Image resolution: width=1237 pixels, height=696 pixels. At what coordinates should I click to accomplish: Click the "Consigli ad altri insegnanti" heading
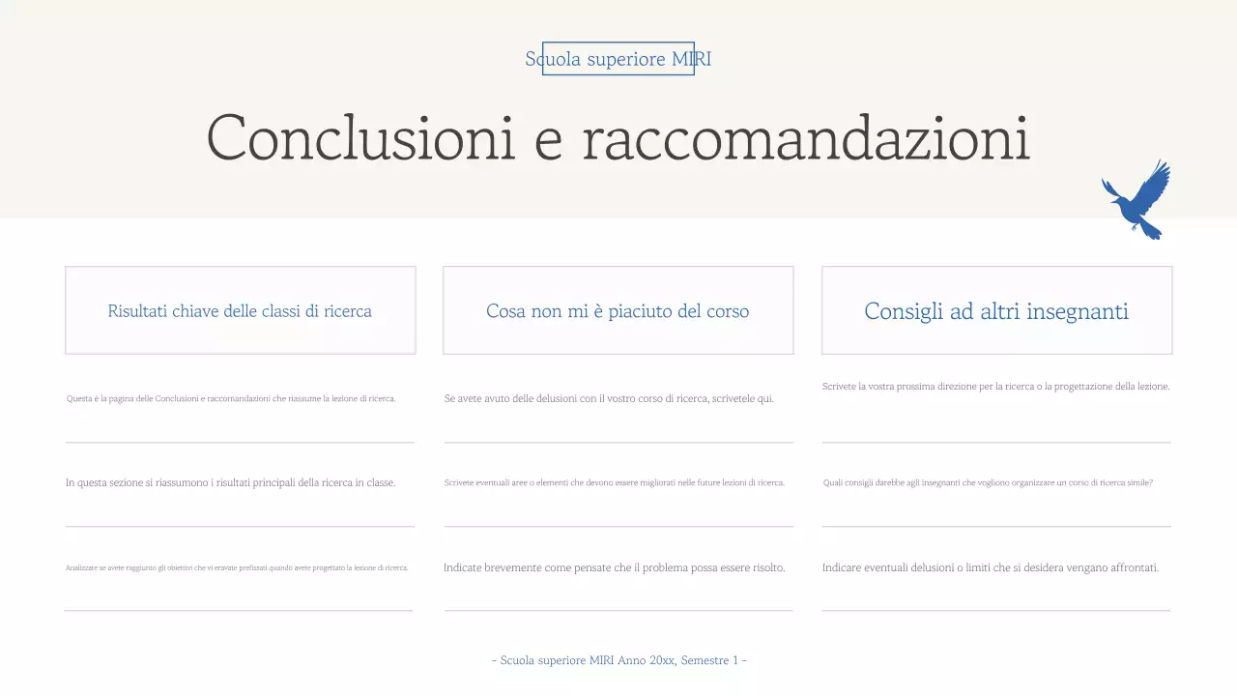[x=996, y=310]
